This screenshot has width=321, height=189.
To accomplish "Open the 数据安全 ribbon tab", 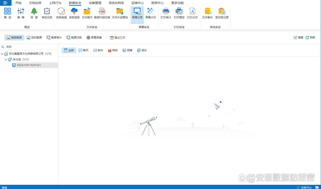I will coord(75,3).
